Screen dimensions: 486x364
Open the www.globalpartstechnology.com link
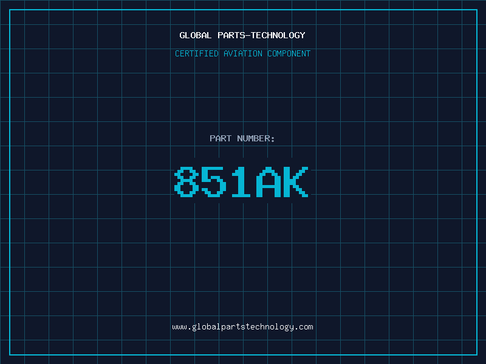tap(242, 327)
